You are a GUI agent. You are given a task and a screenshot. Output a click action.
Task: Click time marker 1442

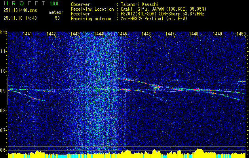coord(51,34)
